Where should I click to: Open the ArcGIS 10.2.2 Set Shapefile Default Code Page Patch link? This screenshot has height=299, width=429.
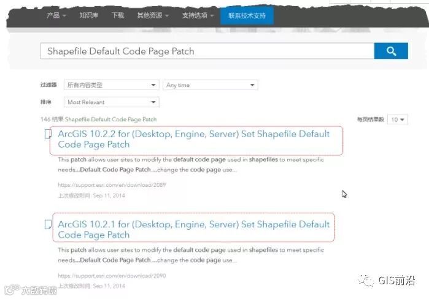pos(194,139)
